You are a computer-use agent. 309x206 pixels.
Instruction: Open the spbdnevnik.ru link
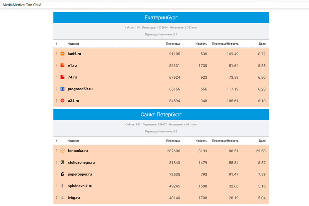click(81, 186)
